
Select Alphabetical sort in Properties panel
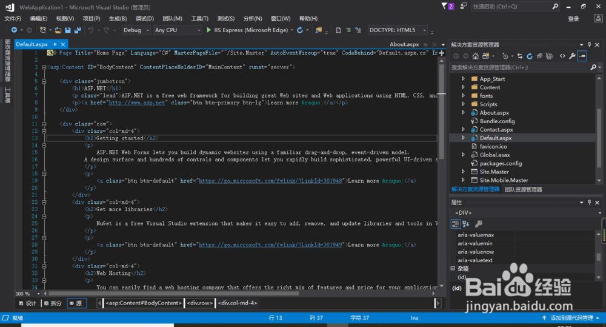(465, 224)
